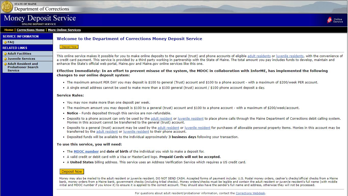348x196 pixels.
Task: Click the Department of Corrections header text
Action: pos(42,9)
